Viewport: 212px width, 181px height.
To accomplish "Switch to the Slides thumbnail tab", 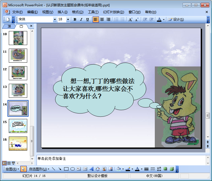I will tap(21, 26).
